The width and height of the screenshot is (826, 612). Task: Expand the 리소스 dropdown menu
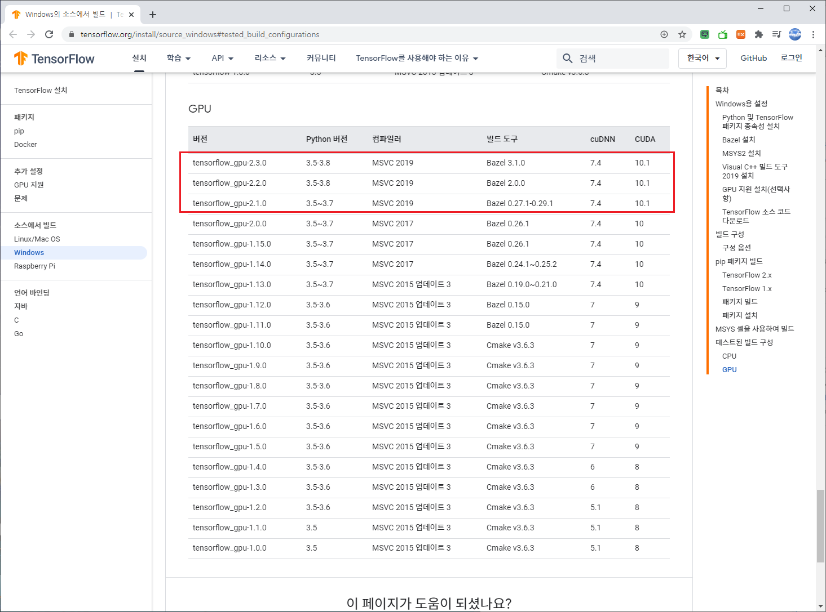tap(270, 58)
